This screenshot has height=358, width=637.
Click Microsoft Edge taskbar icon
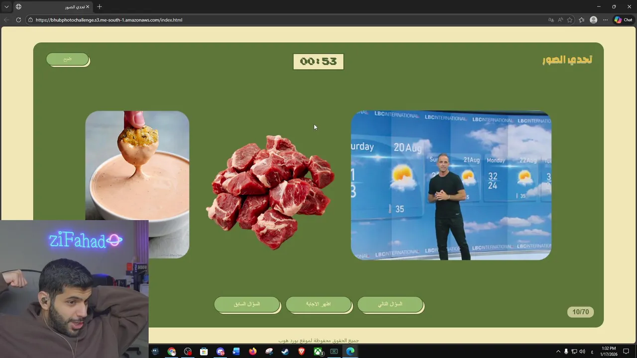pos(350,352)
